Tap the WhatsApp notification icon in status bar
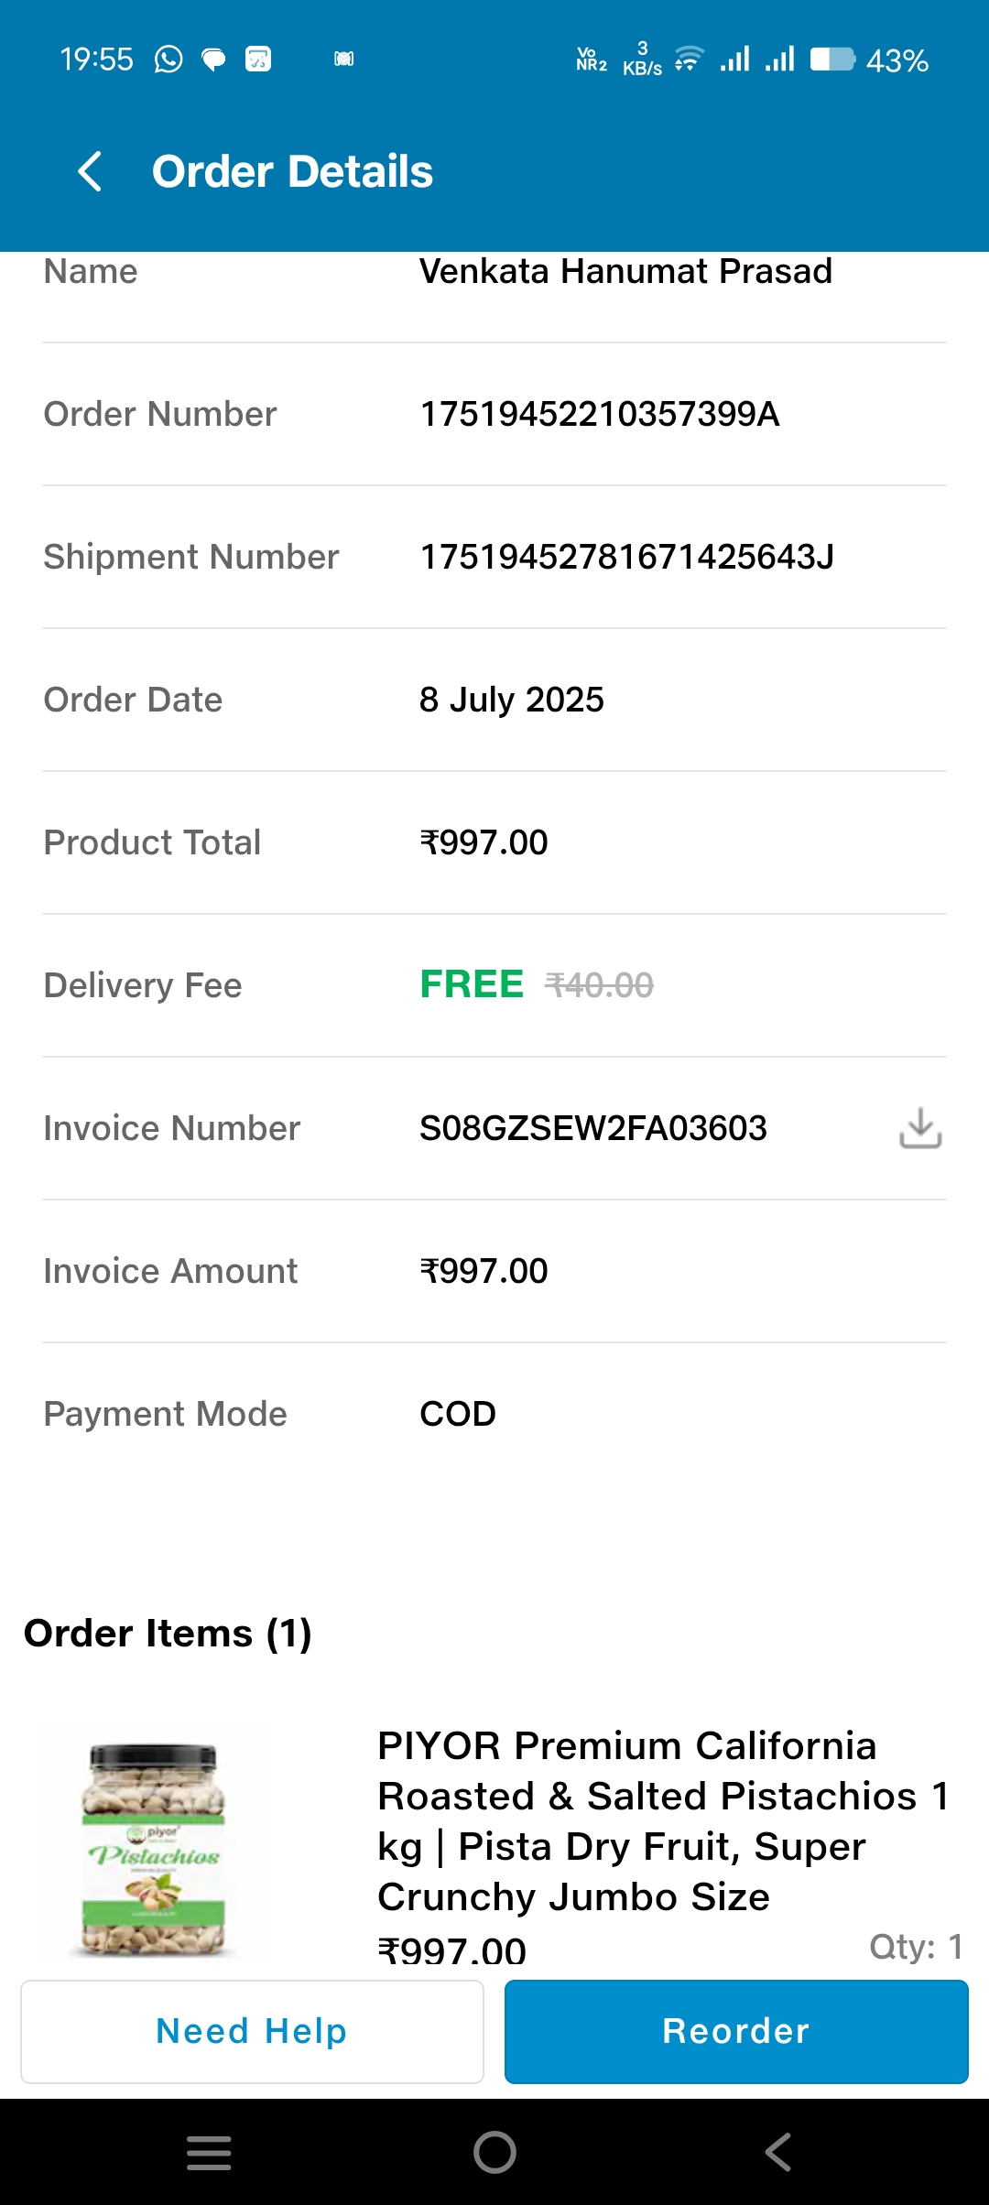Image resolution: width=989 pixels, height=2205 pixels. click(168, 60)
